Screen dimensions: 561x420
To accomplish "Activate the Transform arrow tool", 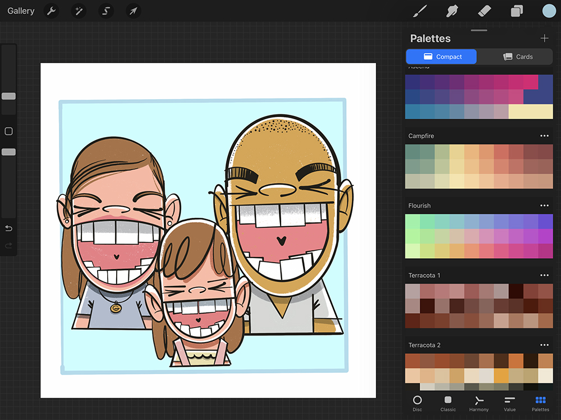I will click(x=133, y=11).
